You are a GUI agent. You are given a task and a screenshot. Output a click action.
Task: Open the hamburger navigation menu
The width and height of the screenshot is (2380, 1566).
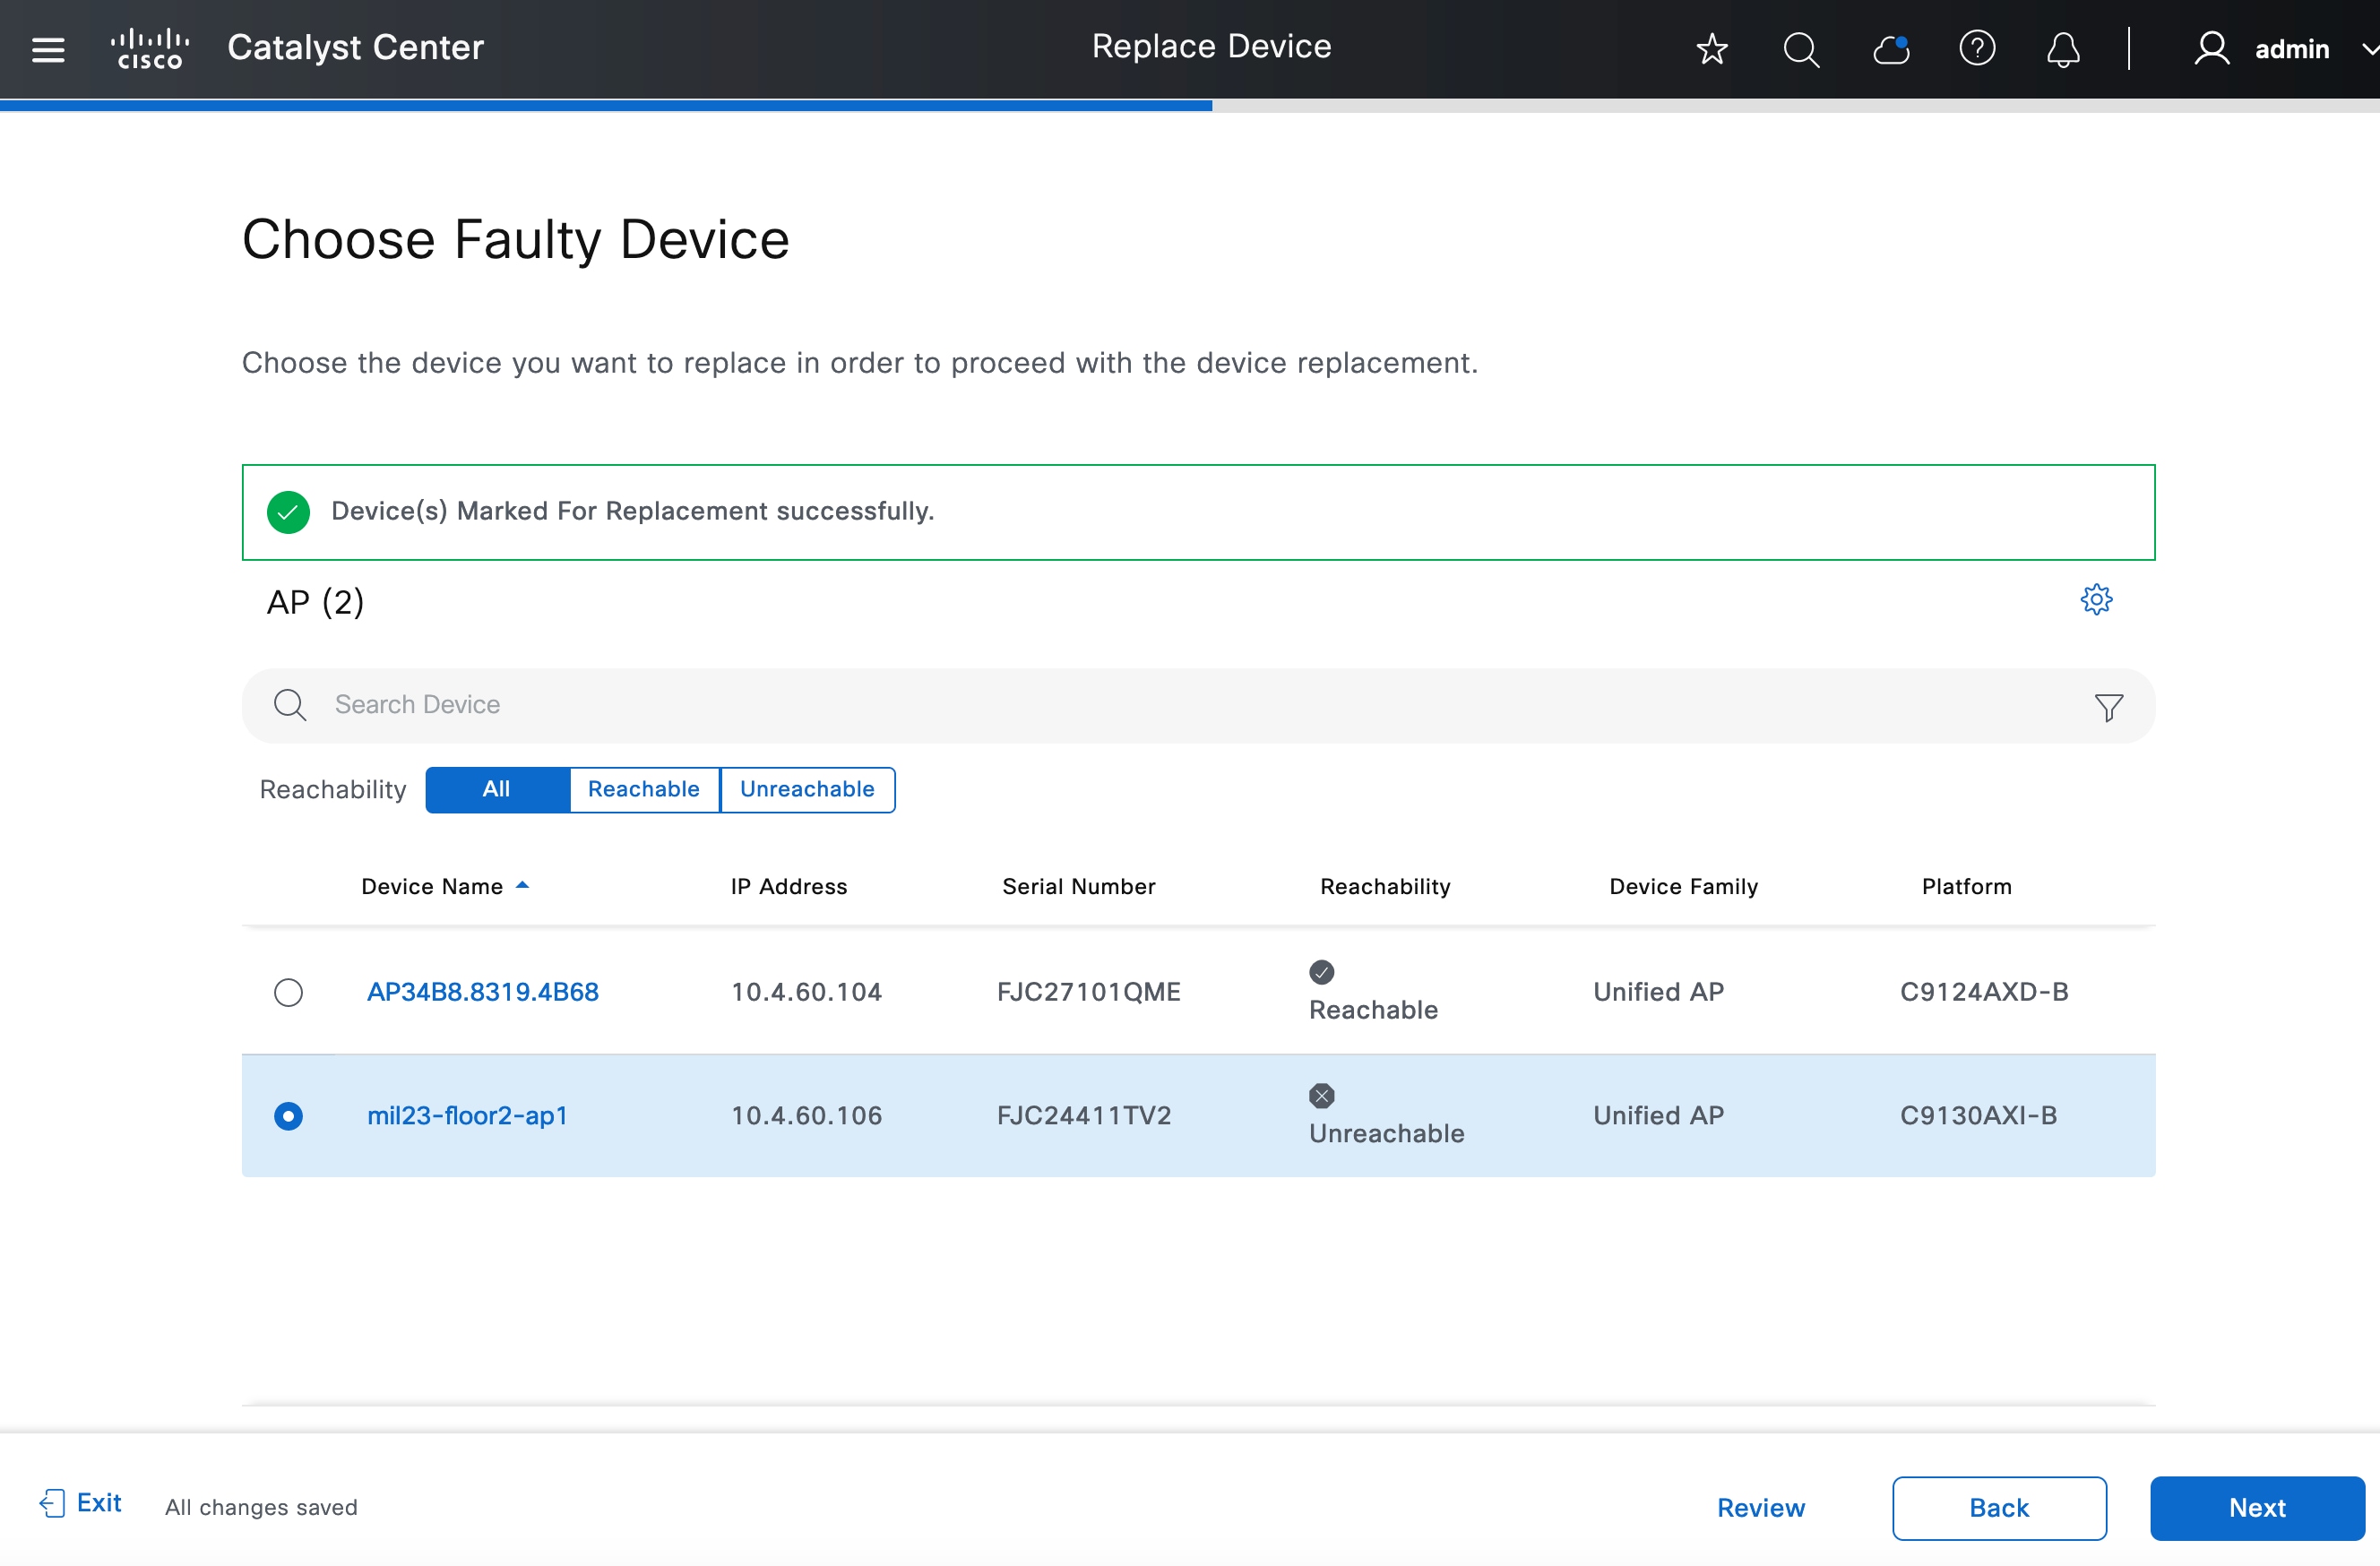coord(48,49)
